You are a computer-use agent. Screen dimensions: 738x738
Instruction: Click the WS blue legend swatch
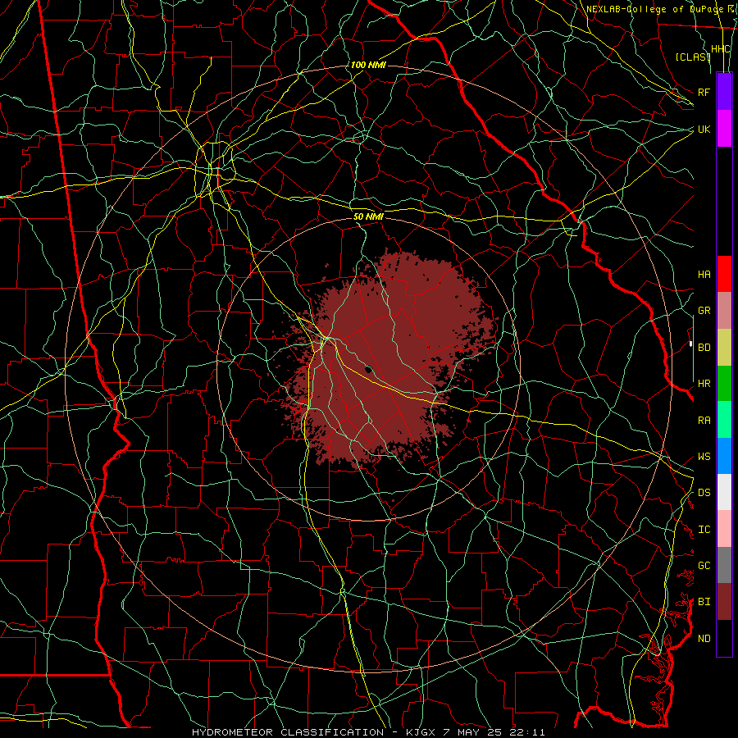click(724, 456)
